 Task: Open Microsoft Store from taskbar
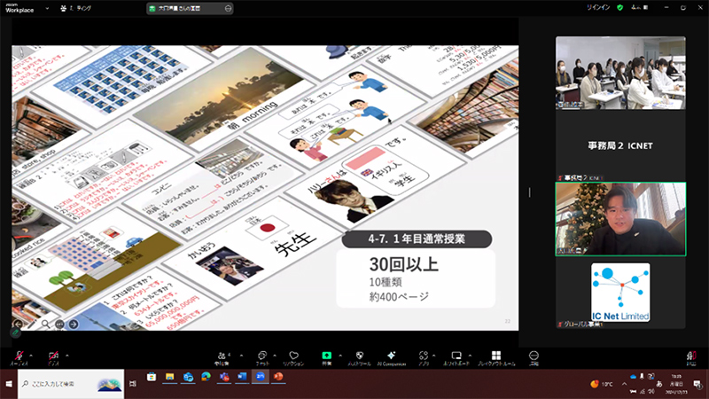click(x=152, y=377)
